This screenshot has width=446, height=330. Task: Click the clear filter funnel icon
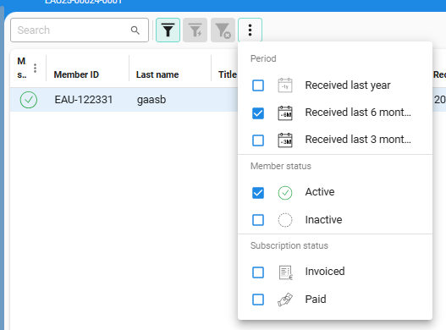click(223, 30)
